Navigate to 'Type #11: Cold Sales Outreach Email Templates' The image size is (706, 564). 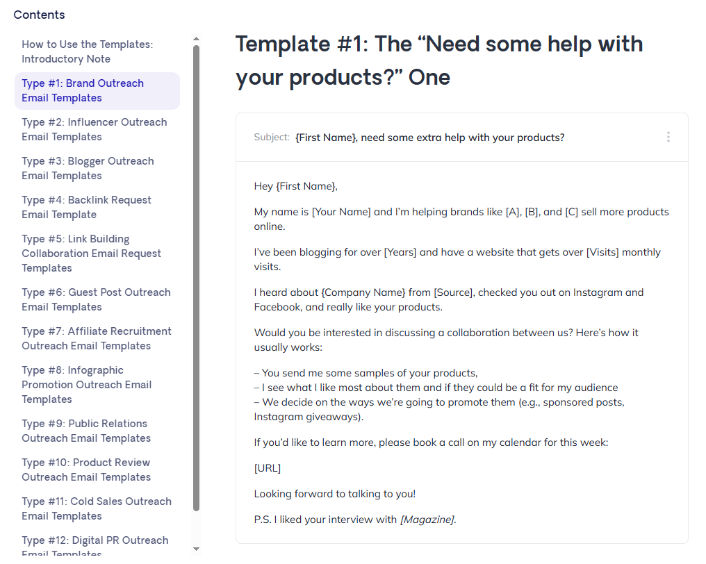pyautogui.click(x=97, y=508)
